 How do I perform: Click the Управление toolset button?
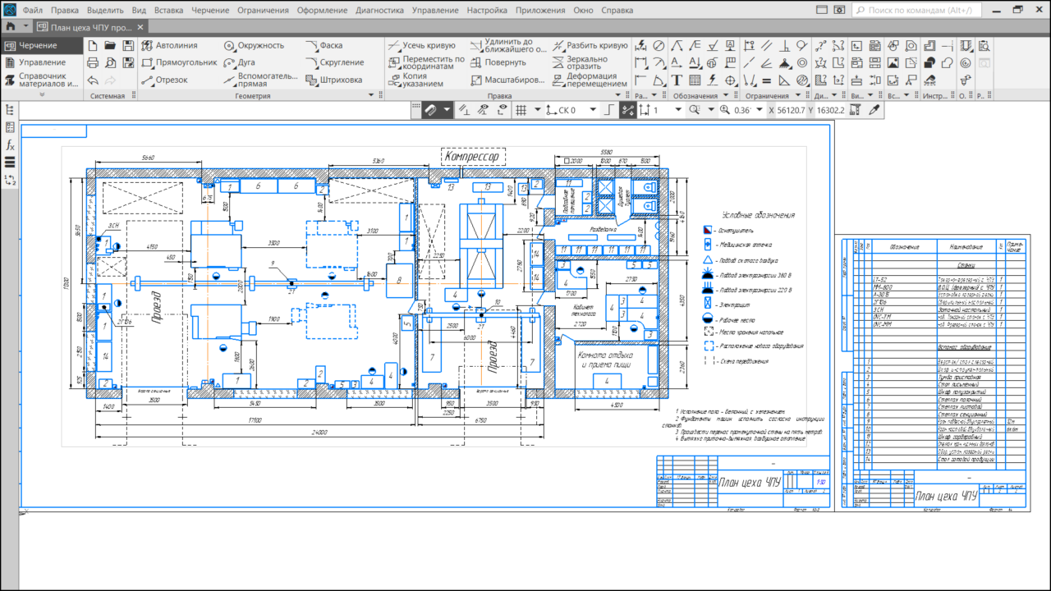[x=42, y=62]
